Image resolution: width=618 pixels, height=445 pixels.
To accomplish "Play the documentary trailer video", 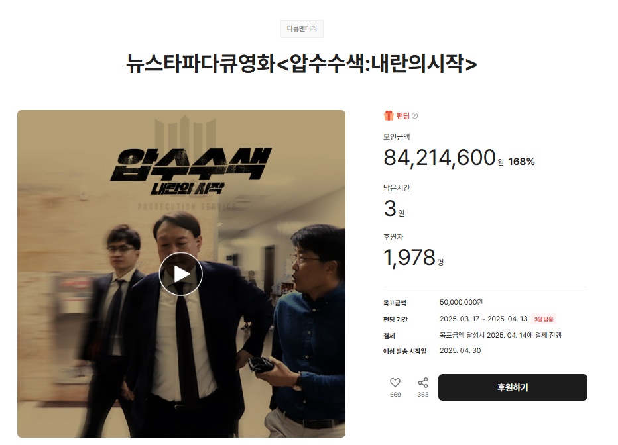I will click(180, 274).
